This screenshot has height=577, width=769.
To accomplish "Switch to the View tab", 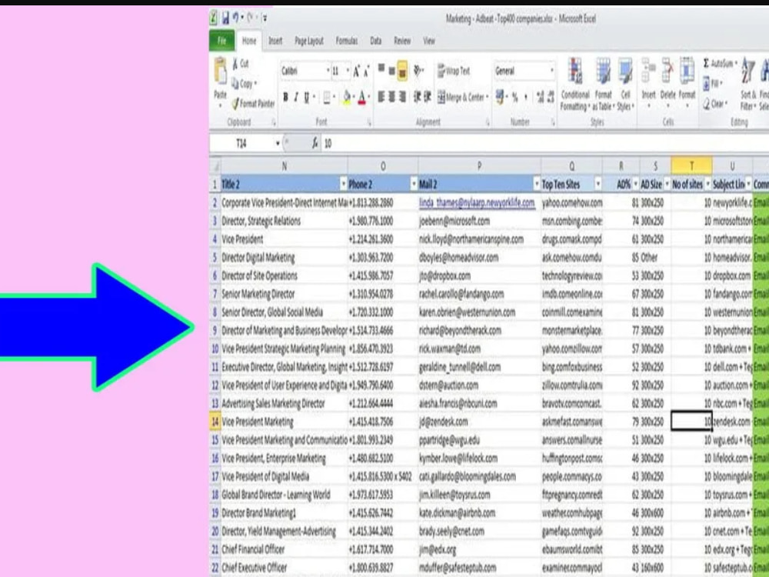I will pos(429,42).
